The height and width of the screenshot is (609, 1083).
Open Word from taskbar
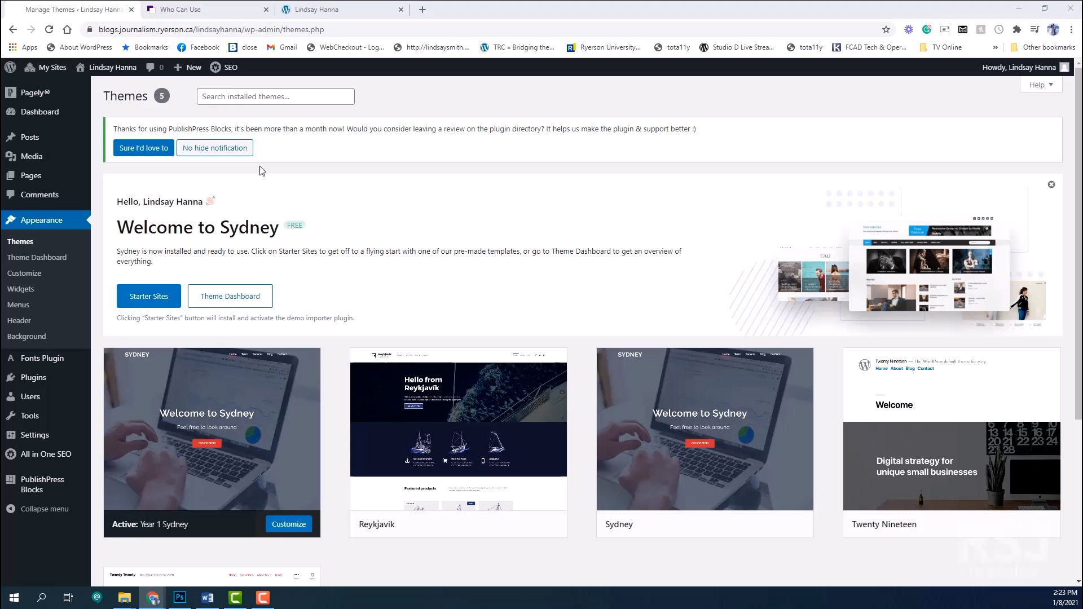pos(208,598)
